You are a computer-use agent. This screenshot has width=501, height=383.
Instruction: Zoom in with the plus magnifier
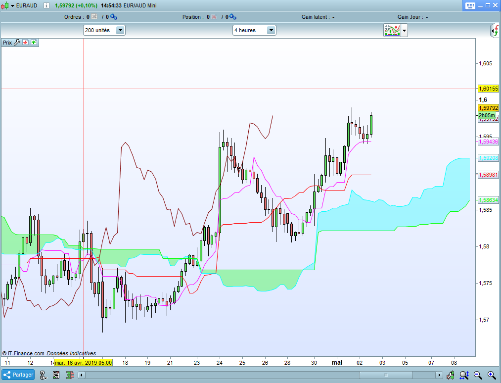[x=492, y=375]
